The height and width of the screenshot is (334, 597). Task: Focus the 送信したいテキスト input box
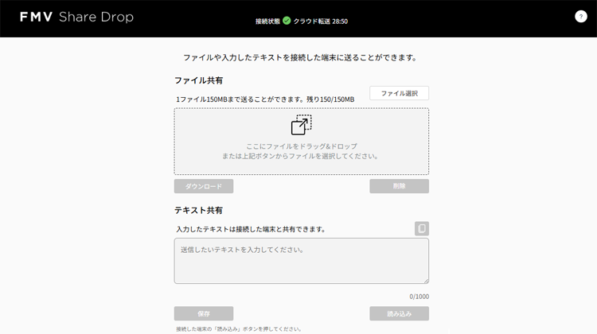click(301, 261)
